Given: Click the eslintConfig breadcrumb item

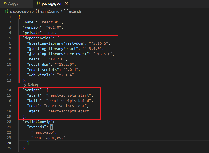Looking at the screenshot, I should [50, 11].
